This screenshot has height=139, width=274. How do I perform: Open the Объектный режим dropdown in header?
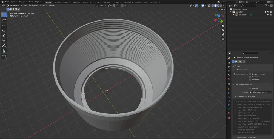tap(15, 5)
